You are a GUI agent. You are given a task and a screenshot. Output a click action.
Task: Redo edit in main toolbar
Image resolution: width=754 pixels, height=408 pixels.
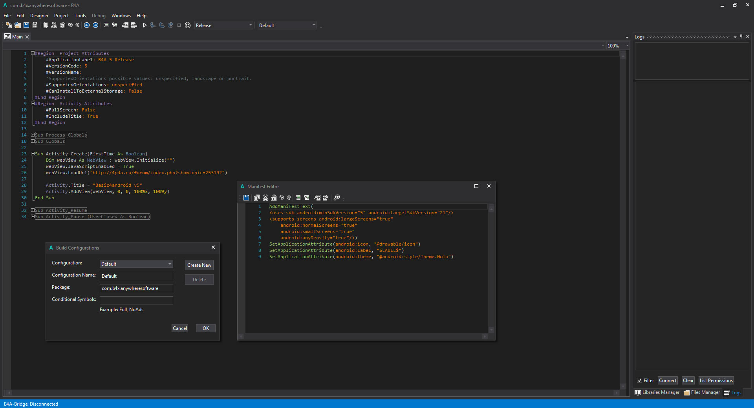point(77,25)
